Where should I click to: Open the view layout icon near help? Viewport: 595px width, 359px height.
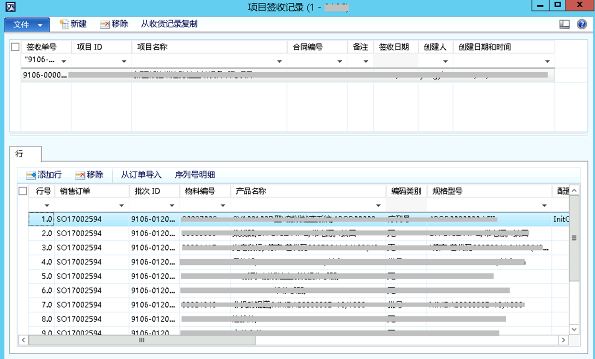click(x=564, y=24)
